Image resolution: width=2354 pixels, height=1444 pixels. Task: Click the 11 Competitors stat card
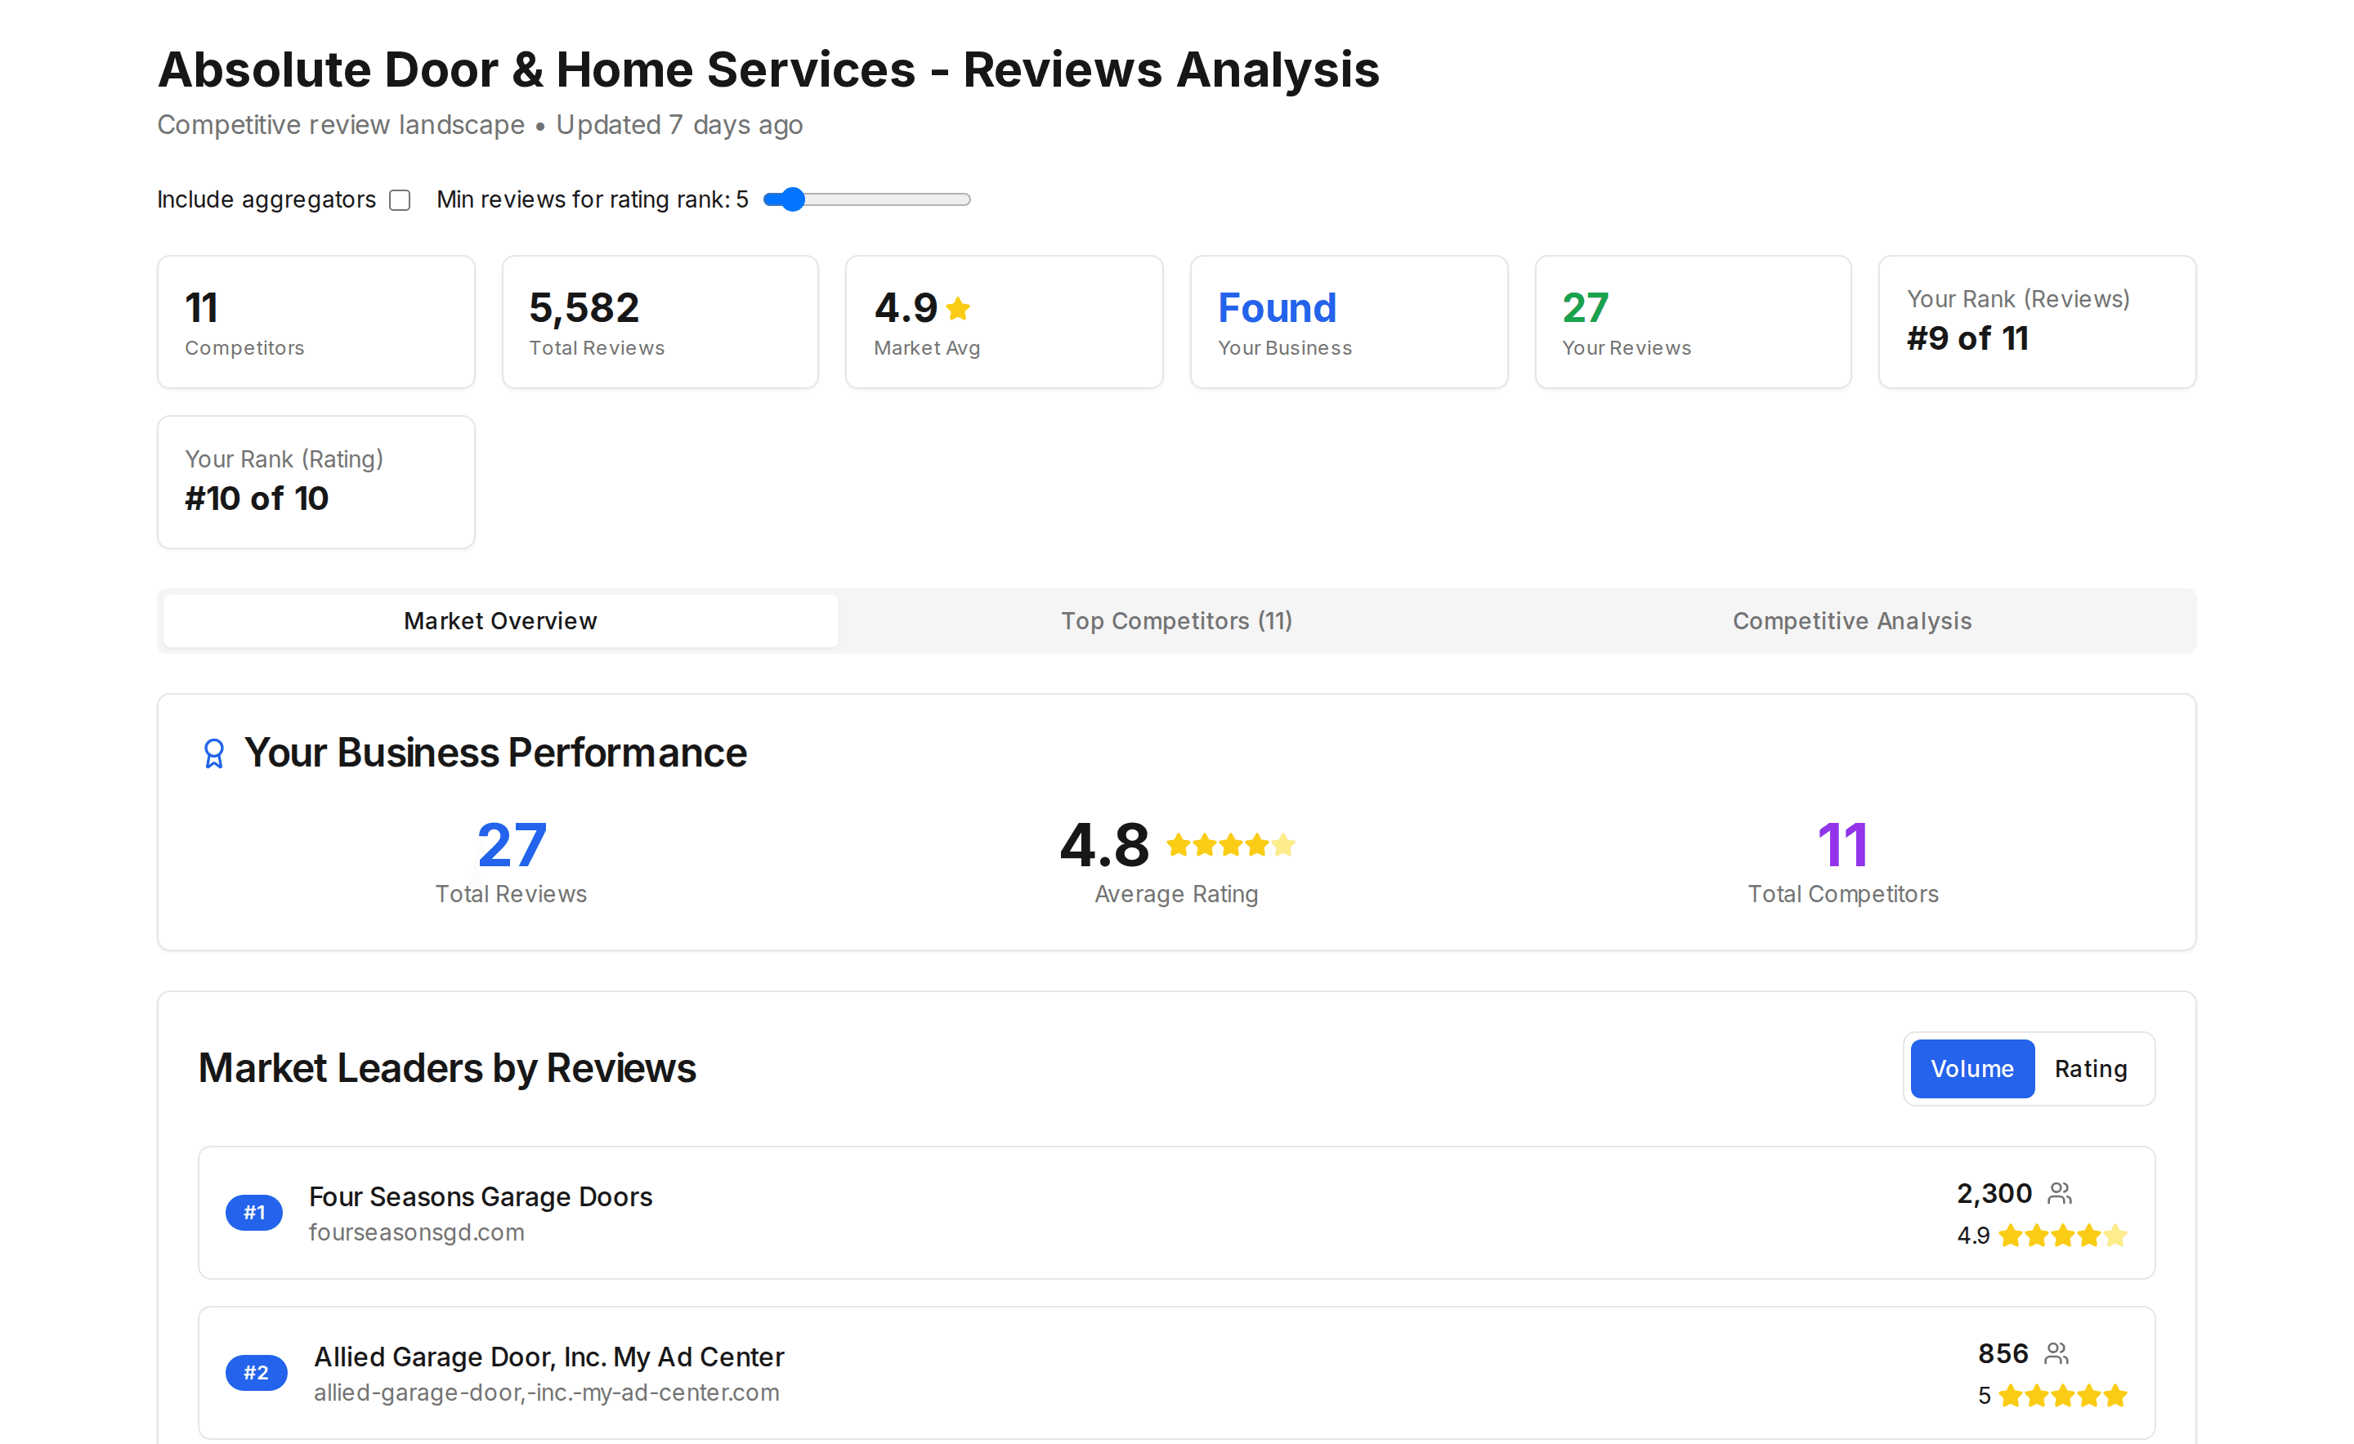(x=316, y=322)
